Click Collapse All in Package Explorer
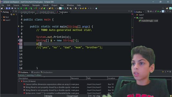This screenshot has height=97, width=172. click(x=11, y=14)
